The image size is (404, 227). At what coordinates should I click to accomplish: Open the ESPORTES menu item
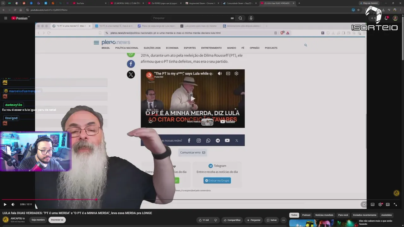point(190,48)
